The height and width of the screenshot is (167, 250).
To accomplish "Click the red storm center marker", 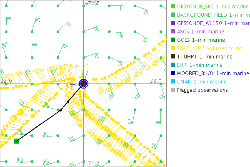I will point(84,83).
